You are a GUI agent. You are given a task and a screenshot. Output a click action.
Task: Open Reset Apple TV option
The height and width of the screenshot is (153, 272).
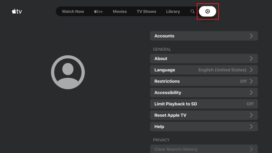tap(204, 115)
